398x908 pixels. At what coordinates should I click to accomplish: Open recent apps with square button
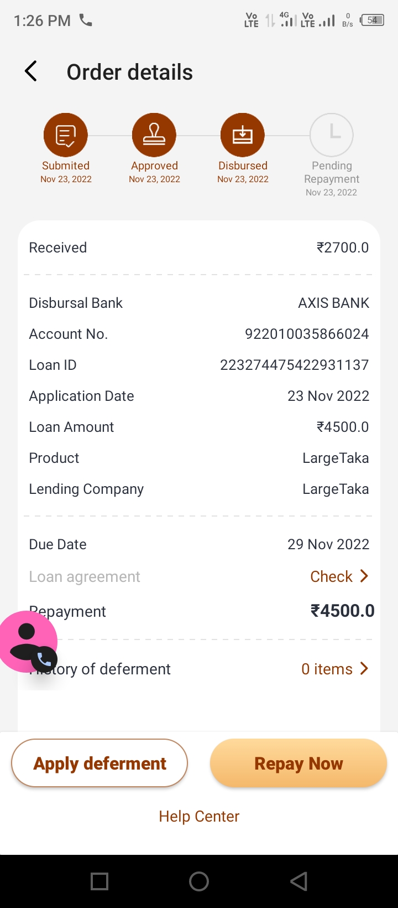tap(99, 881)
